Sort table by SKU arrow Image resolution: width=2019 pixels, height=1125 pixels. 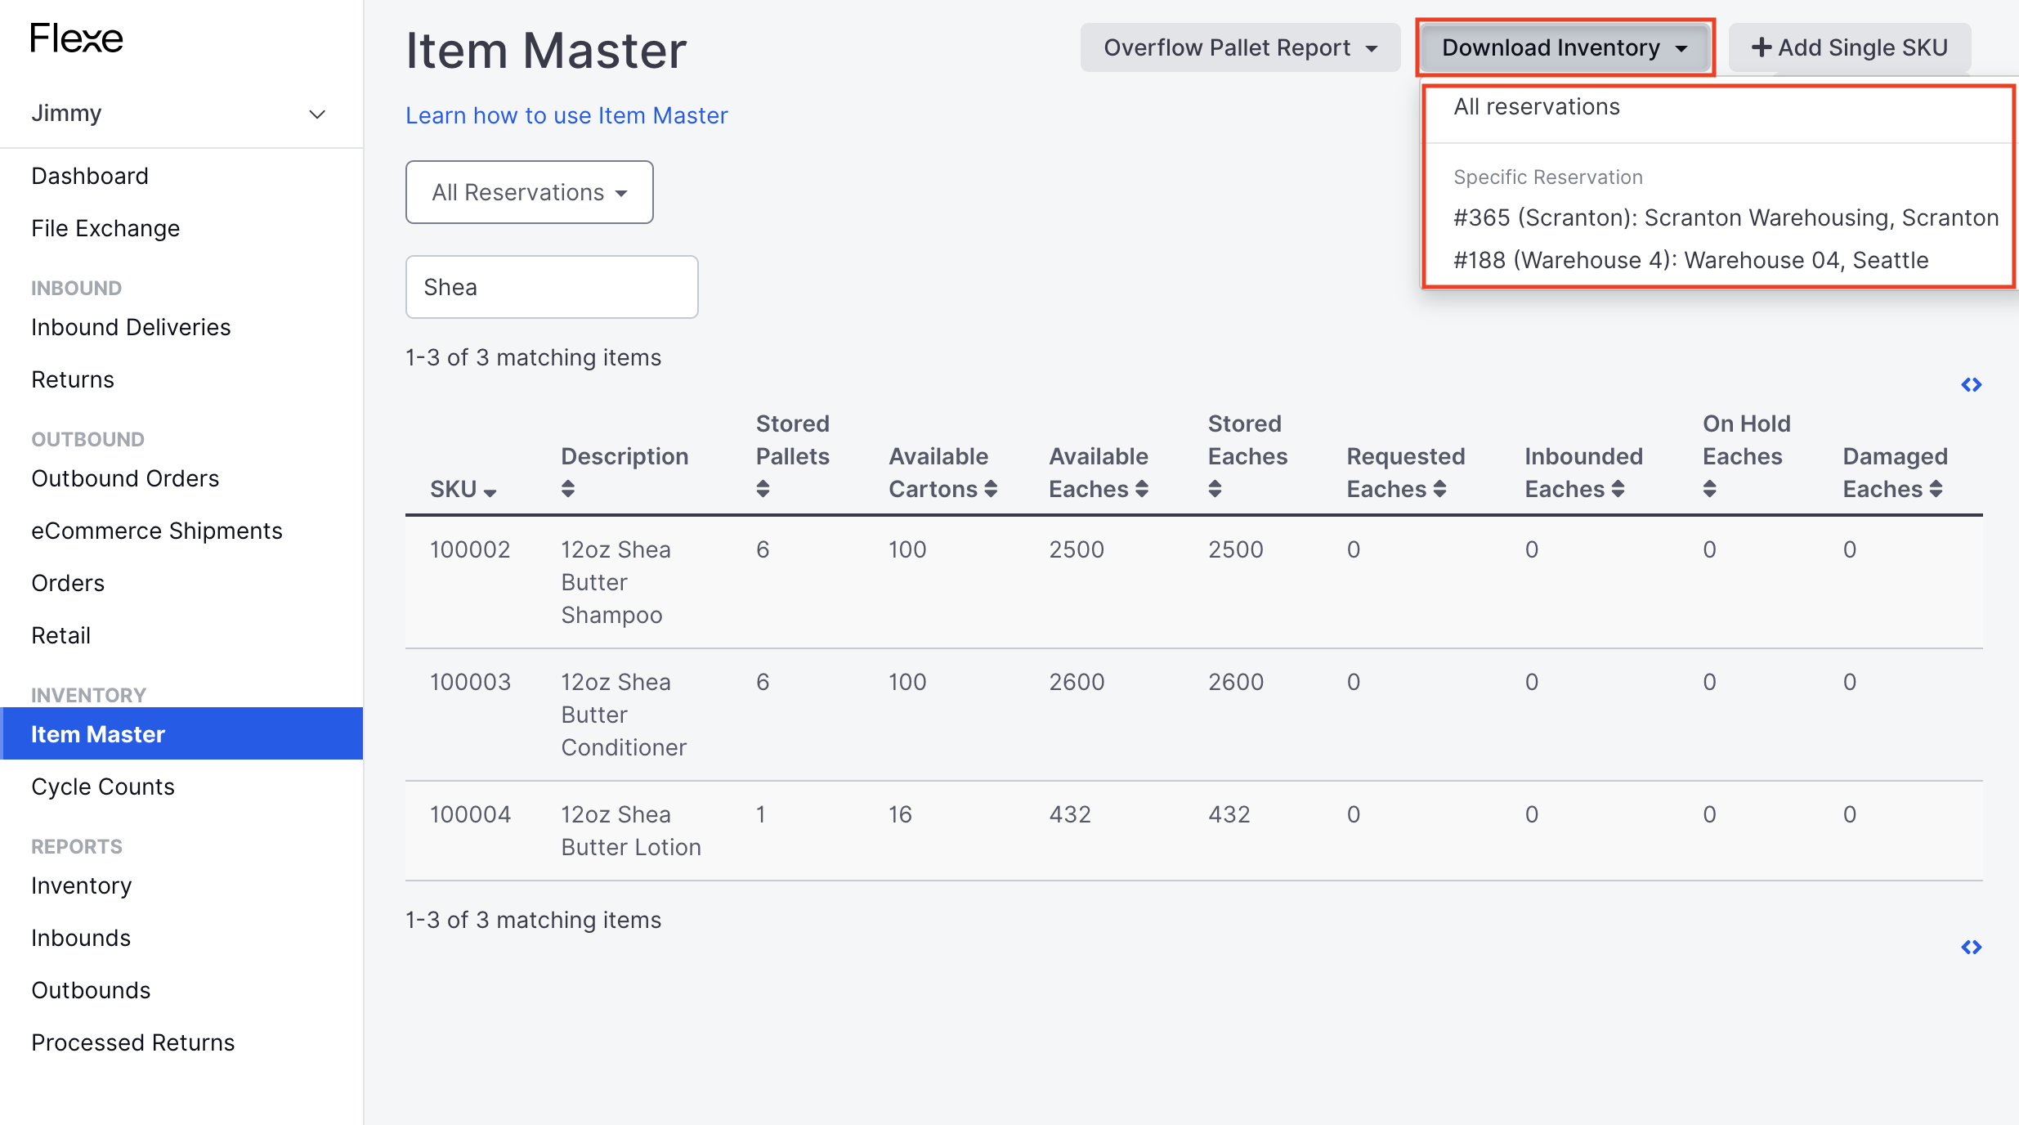tap(490, 491)
